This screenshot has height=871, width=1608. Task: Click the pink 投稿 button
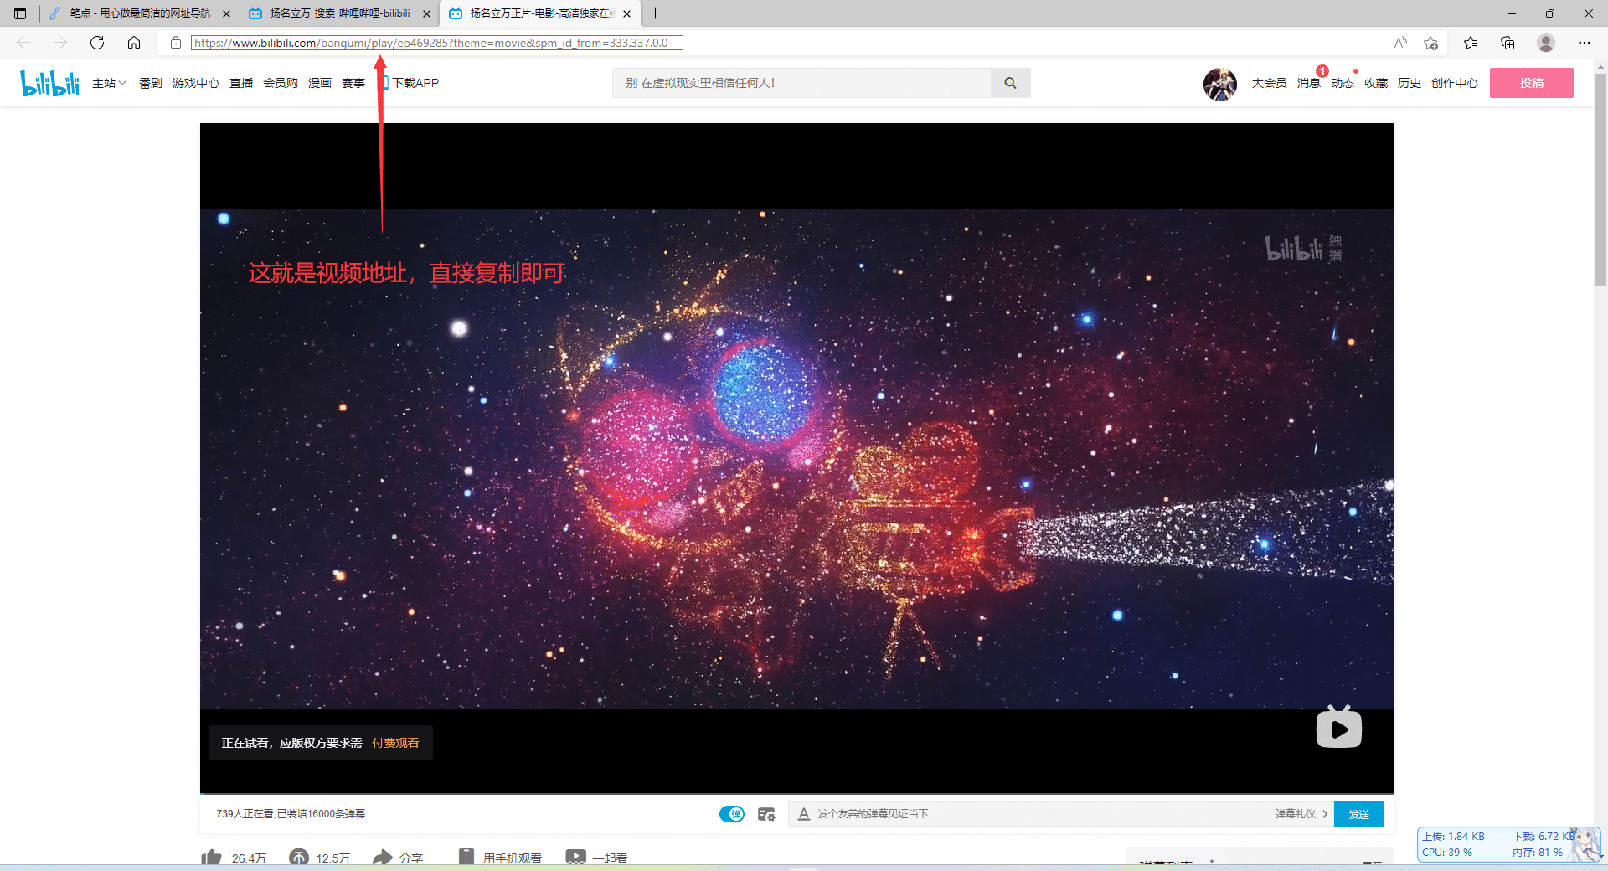point(1532,83)
